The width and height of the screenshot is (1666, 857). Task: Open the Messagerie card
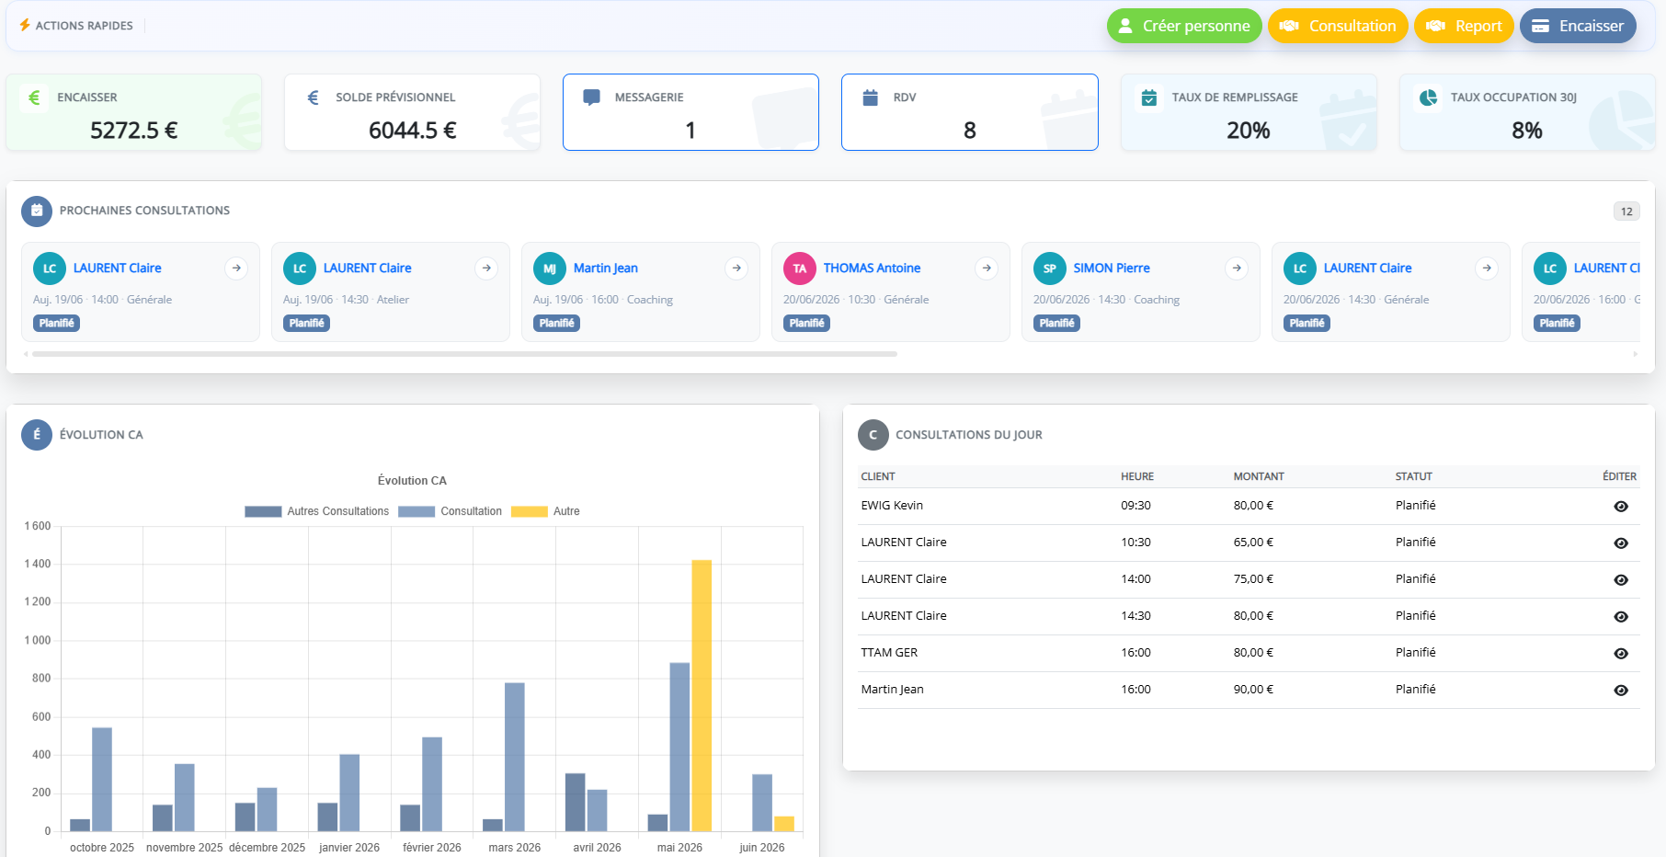690,112
